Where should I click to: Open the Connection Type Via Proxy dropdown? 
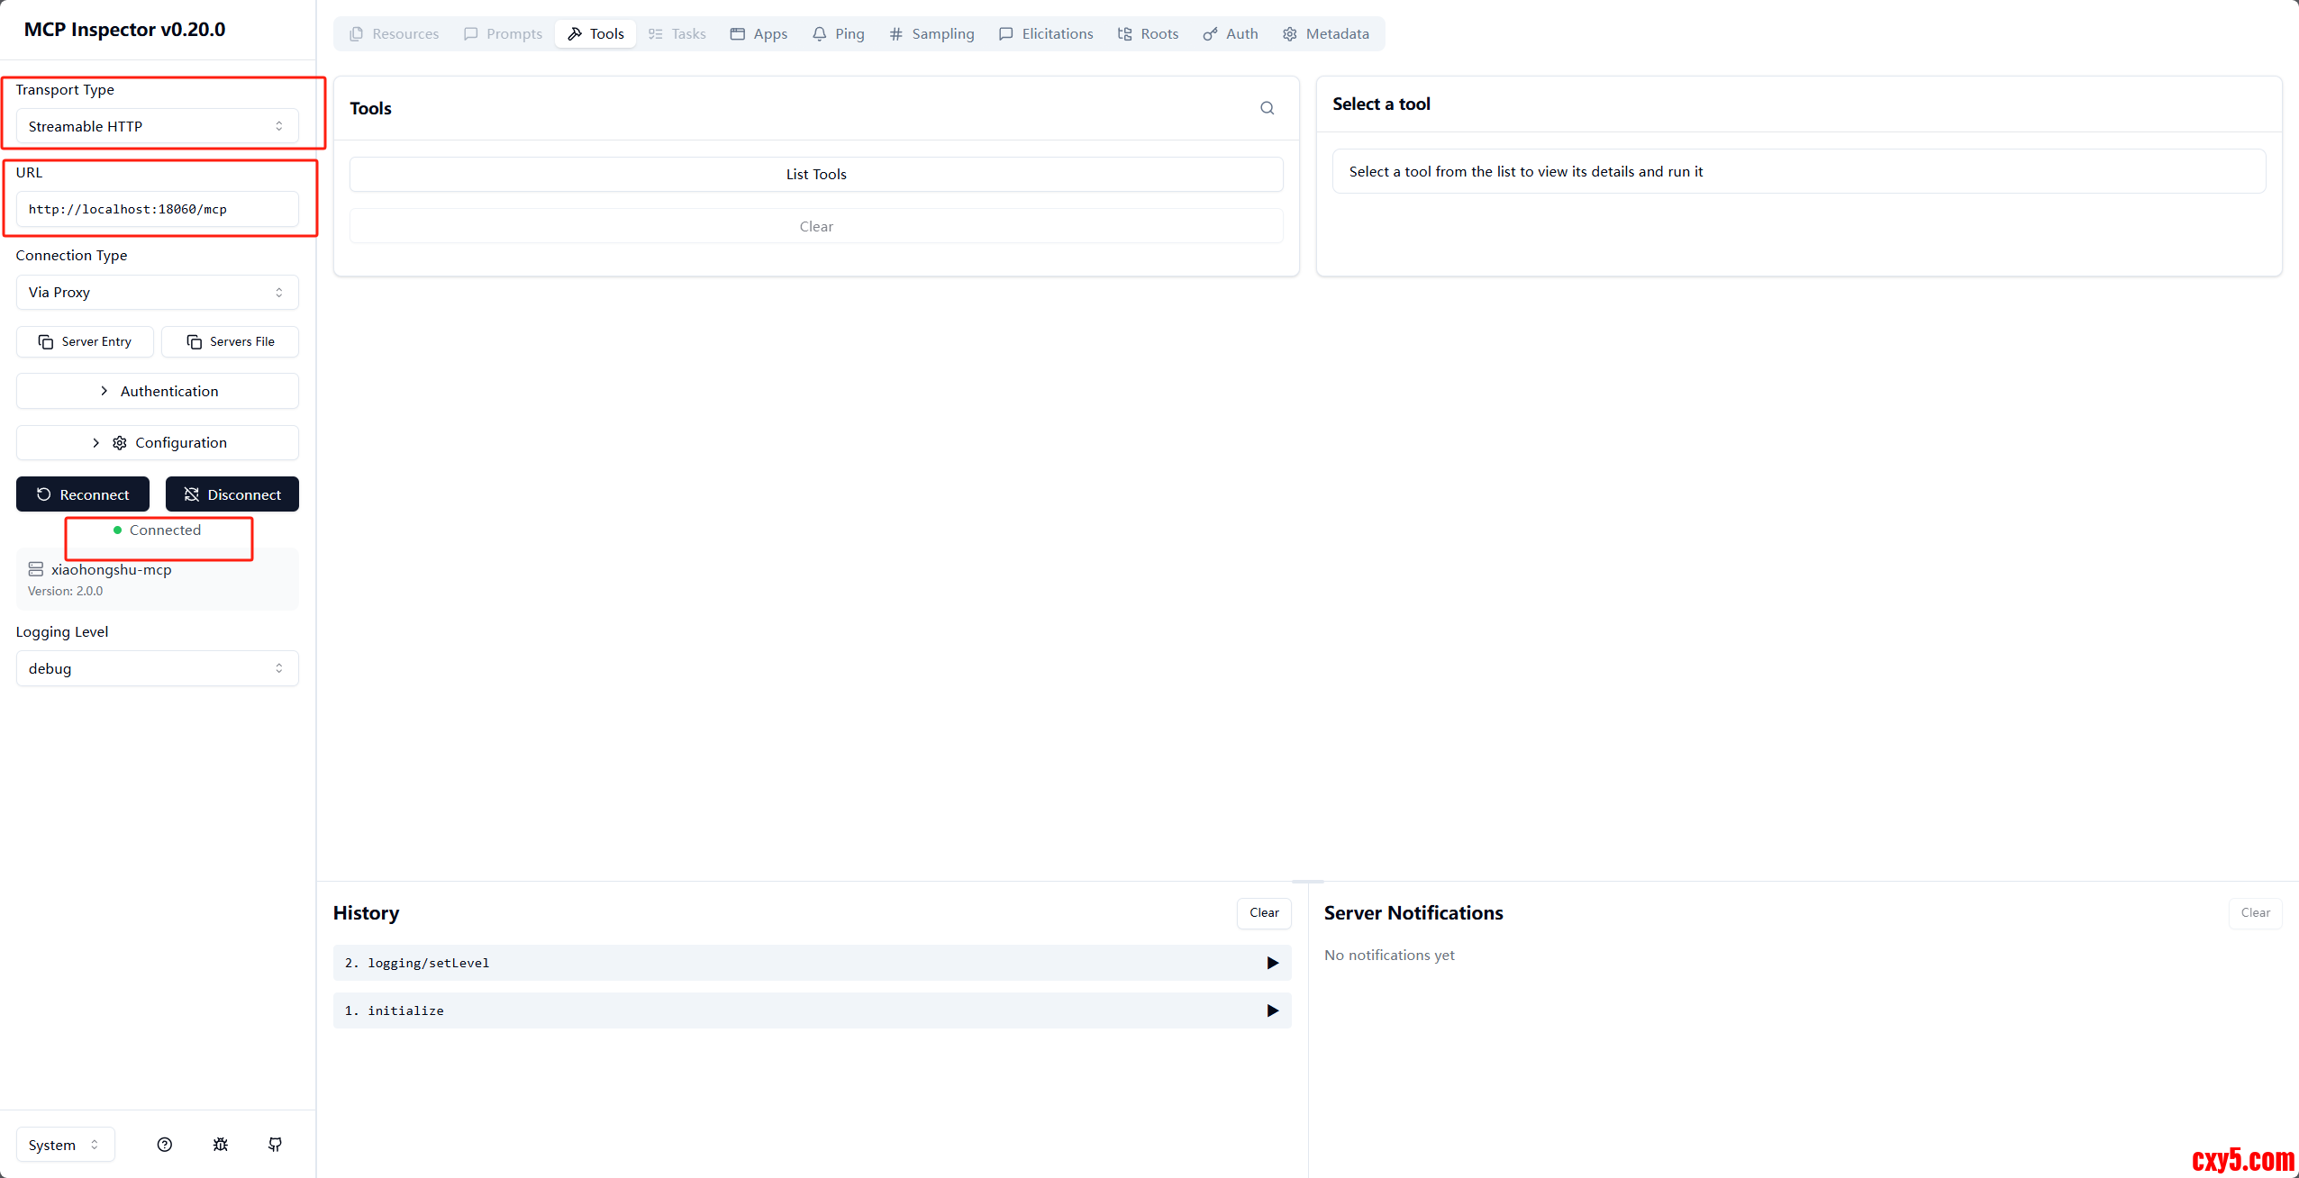tap(157, 292)
